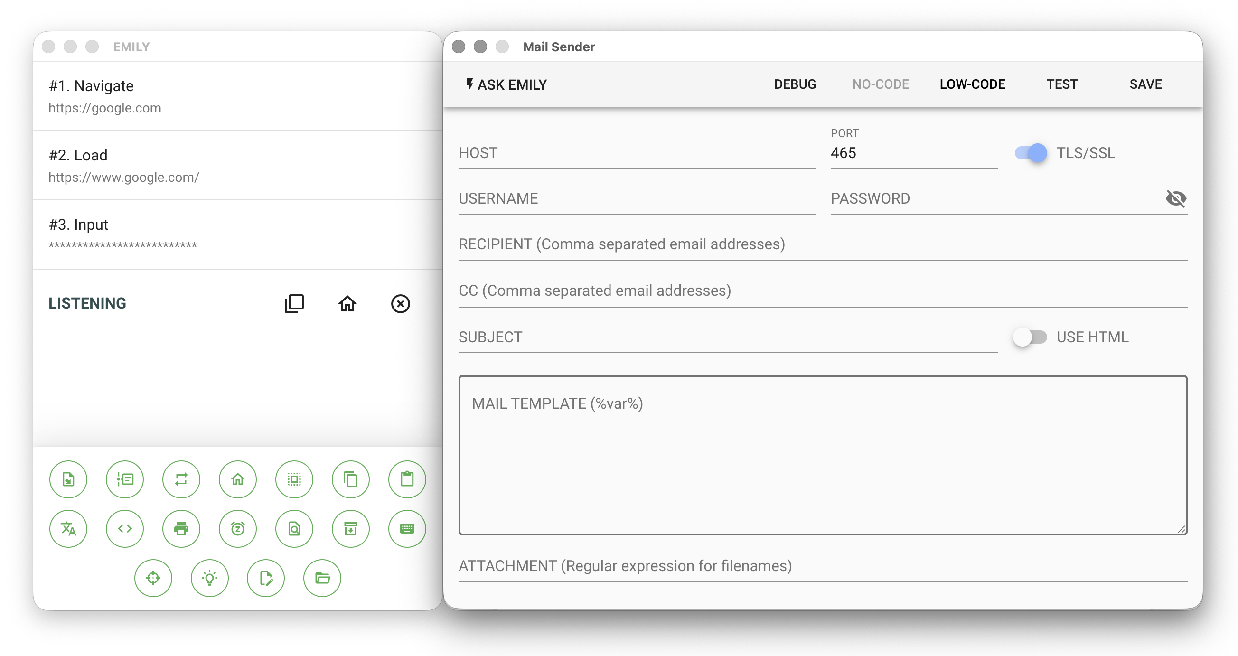The height and width of the screenshot is (656, 1238).
Task: Click the green clipboard paste icon
Action: tap(407, 479)
